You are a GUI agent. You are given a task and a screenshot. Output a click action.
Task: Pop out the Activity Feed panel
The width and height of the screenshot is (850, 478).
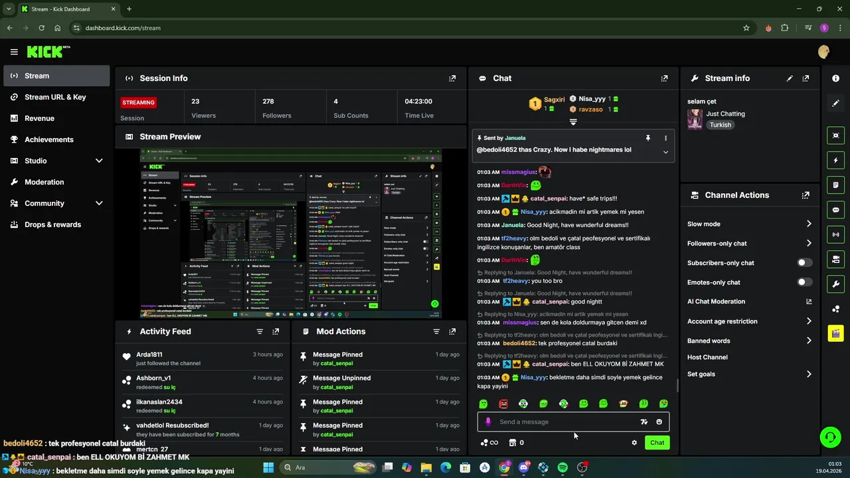(276, 331)
